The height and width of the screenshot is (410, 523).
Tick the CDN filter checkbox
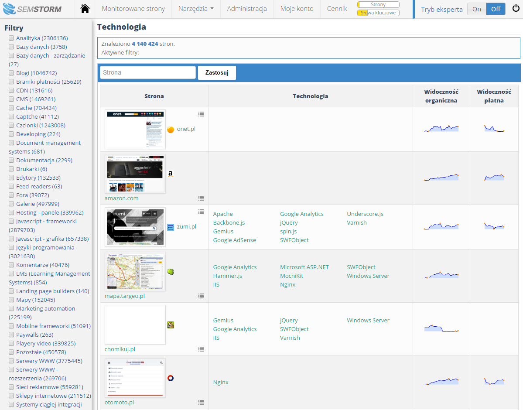pyautogui.click(x=11, y=90)
